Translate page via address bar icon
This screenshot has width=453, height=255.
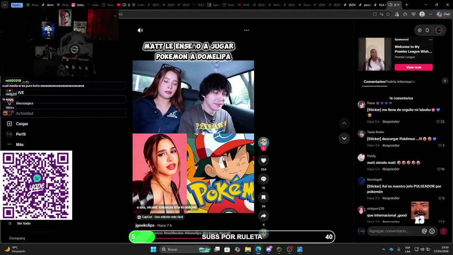(382, 14)
